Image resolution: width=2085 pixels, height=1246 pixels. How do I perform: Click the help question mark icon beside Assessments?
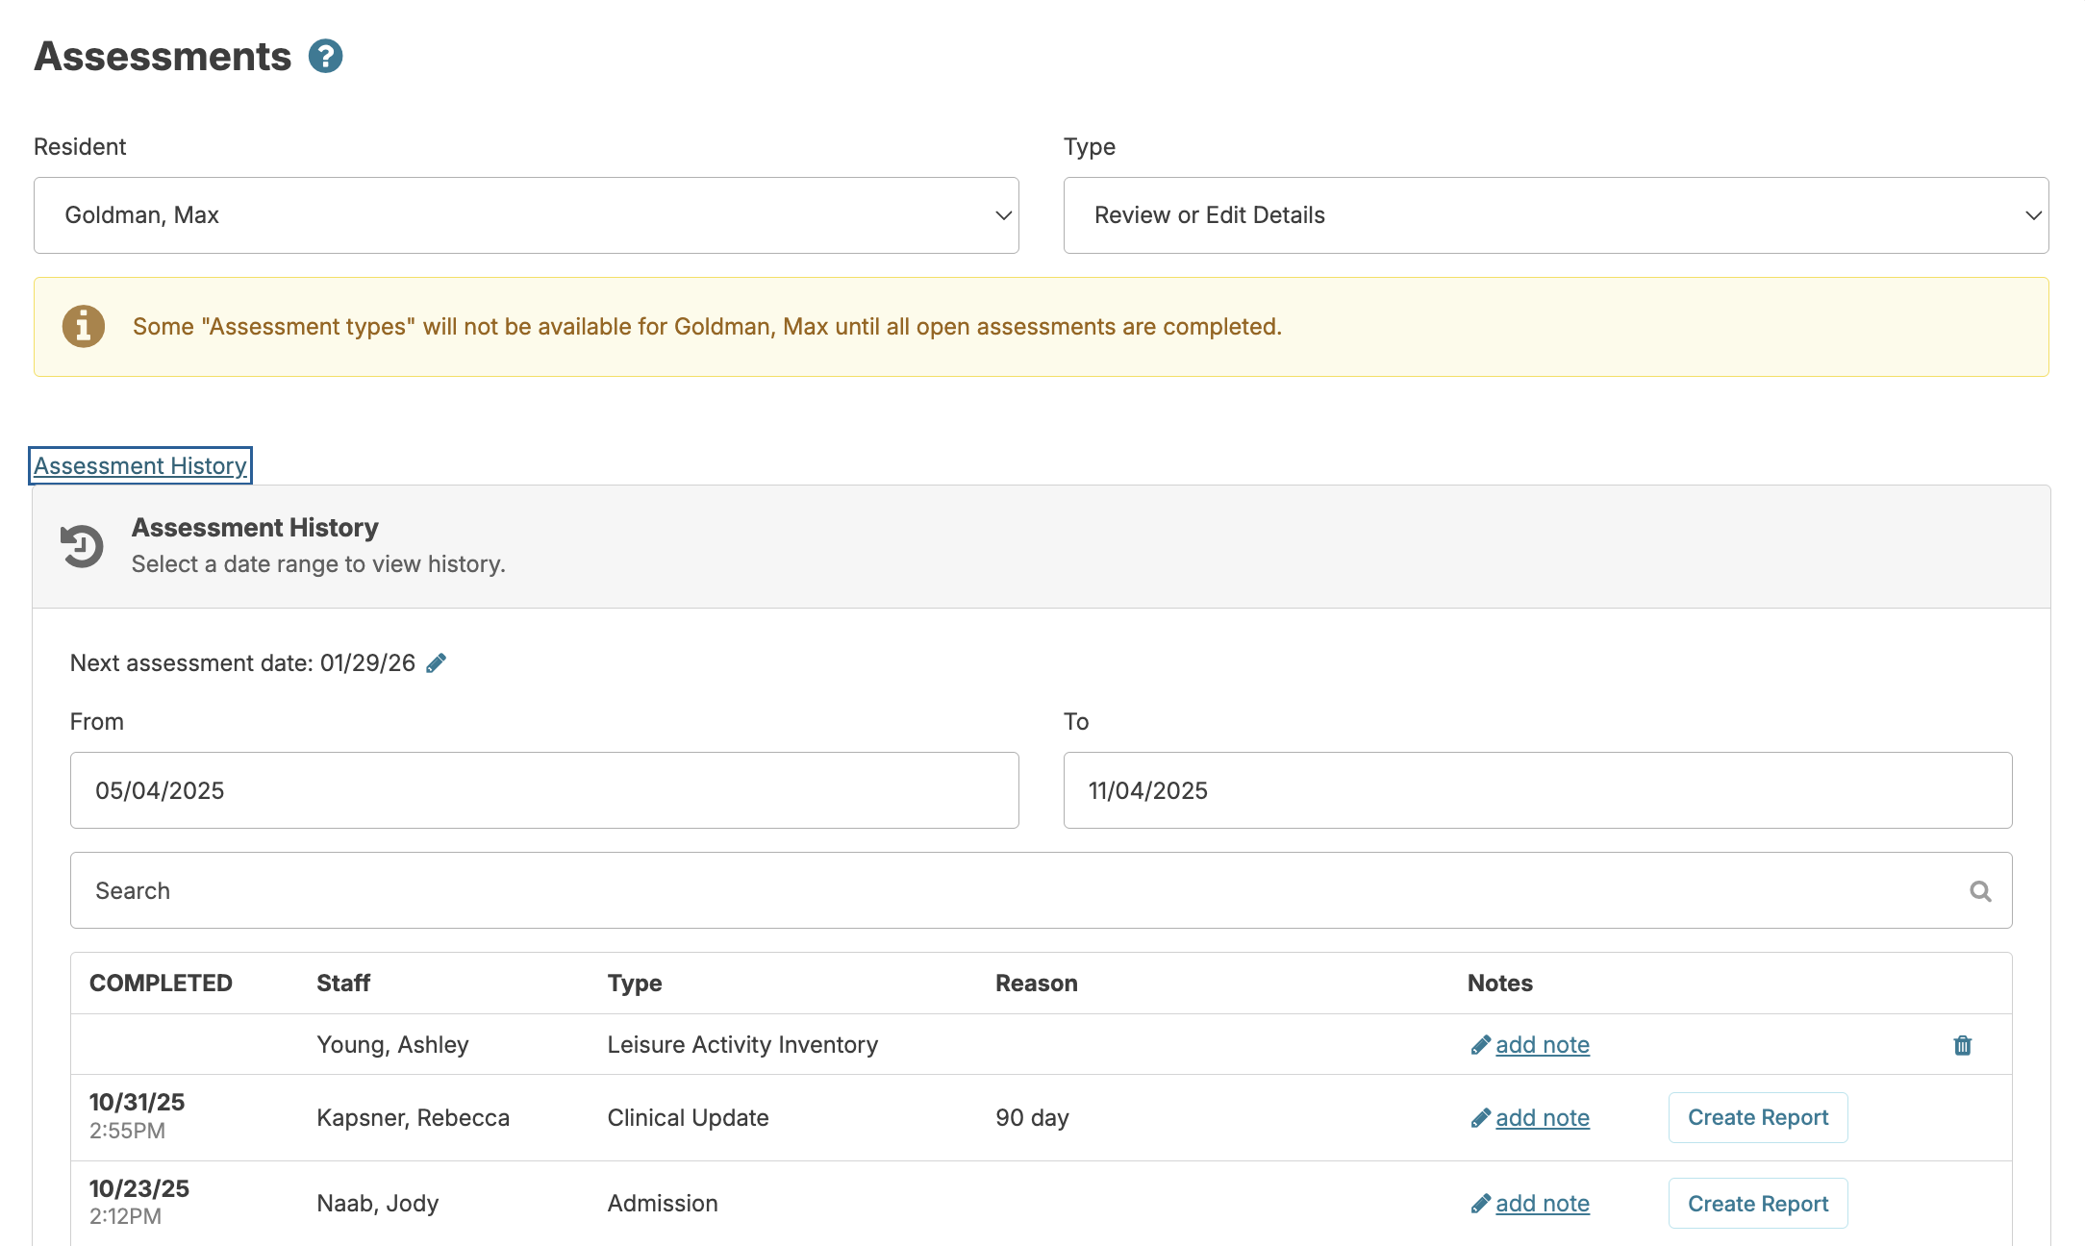pos(325,57)
